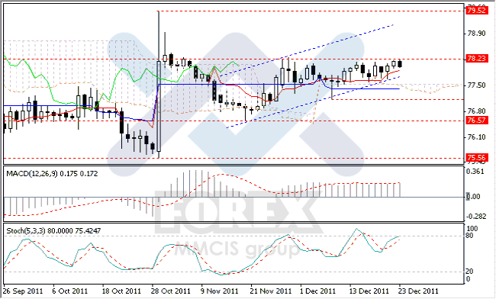Viewport: 496px width, 299px height.
Task: Click the 76.10 price axis value
Action: 476,137
